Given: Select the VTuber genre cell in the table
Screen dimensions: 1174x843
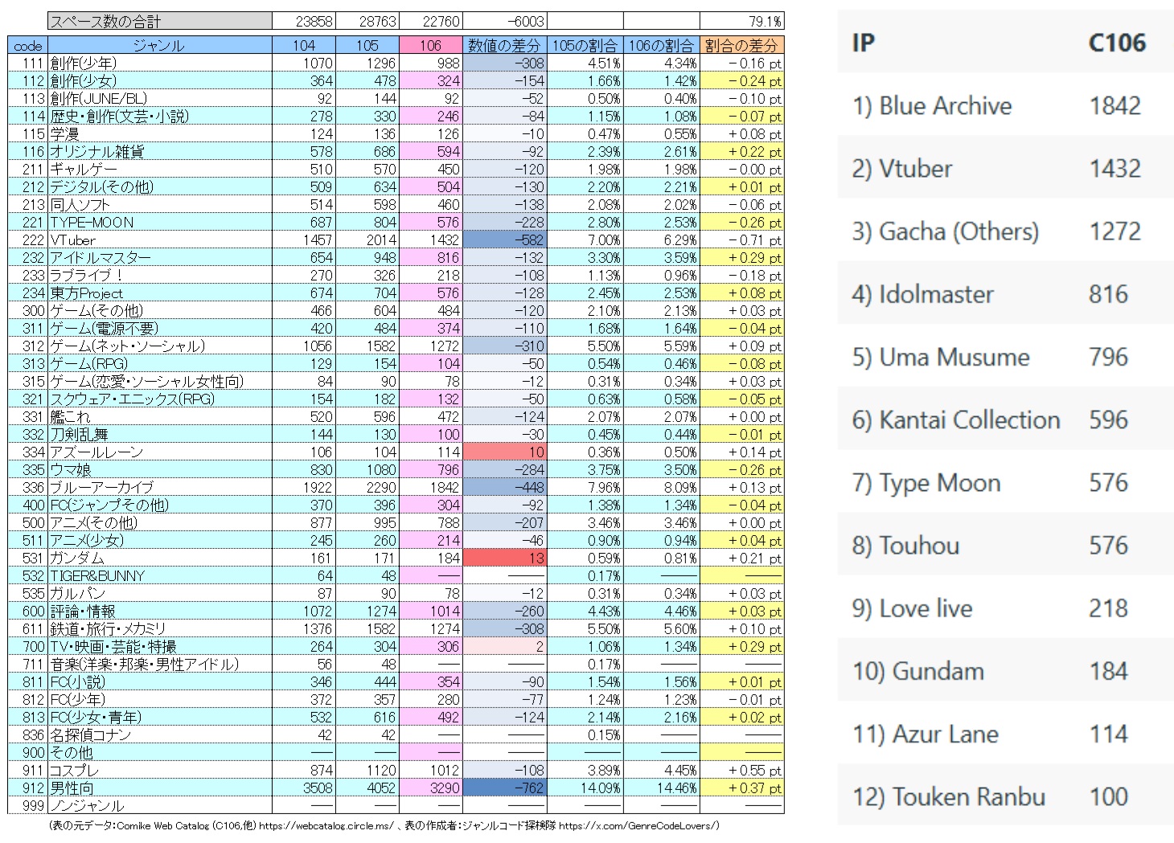Looking at the screenshot, I should (x=159, y=239).
